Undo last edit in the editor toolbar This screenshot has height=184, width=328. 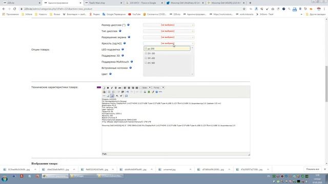(x=128, y=92)
